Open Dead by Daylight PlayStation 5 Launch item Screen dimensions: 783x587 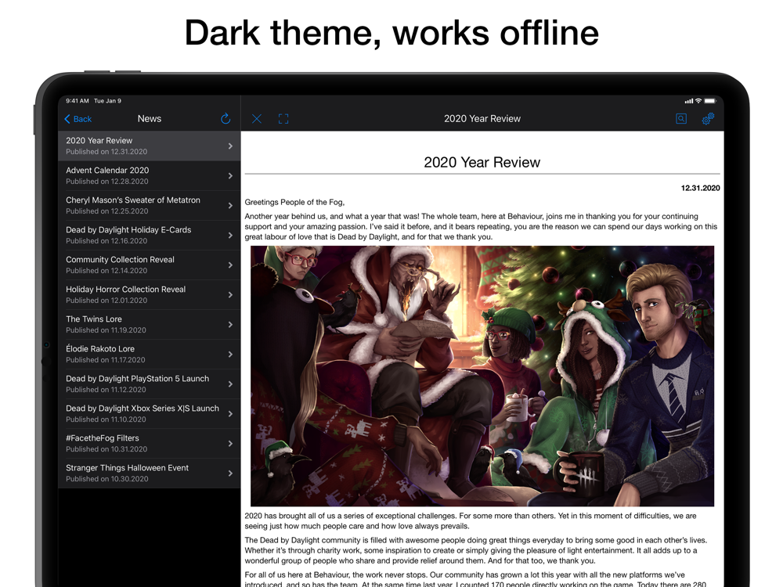click(150, 384)
